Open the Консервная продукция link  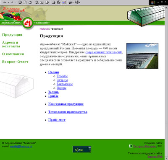pos(66,104)
